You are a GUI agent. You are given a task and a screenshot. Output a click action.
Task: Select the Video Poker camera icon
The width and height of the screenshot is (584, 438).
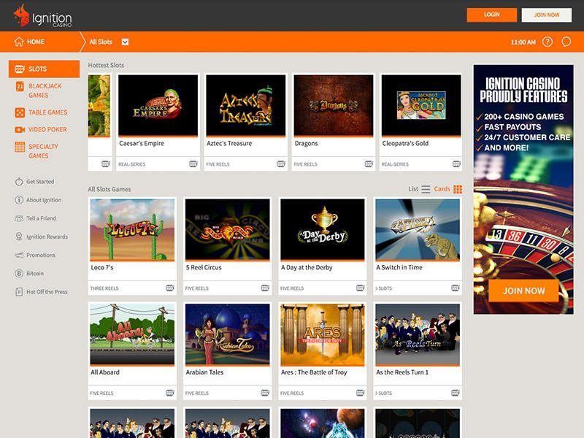click(20, 130)
